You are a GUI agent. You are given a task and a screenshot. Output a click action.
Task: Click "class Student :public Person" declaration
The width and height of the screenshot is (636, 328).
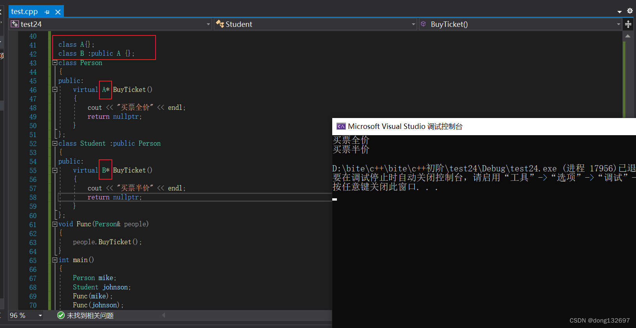pos(110,143)
